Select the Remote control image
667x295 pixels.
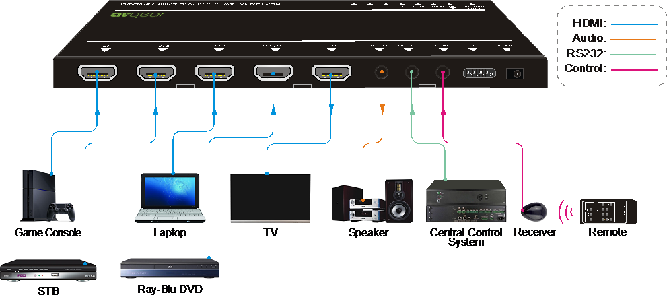pos(608,211)
